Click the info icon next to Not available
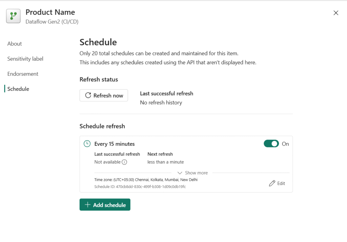The width and height of the screenshot is (347, 242). point(124,162)
